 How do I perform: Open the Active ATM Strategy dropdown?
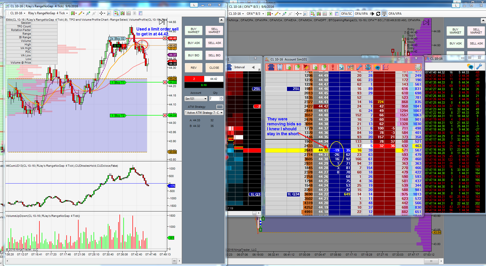tap(204, 113)
